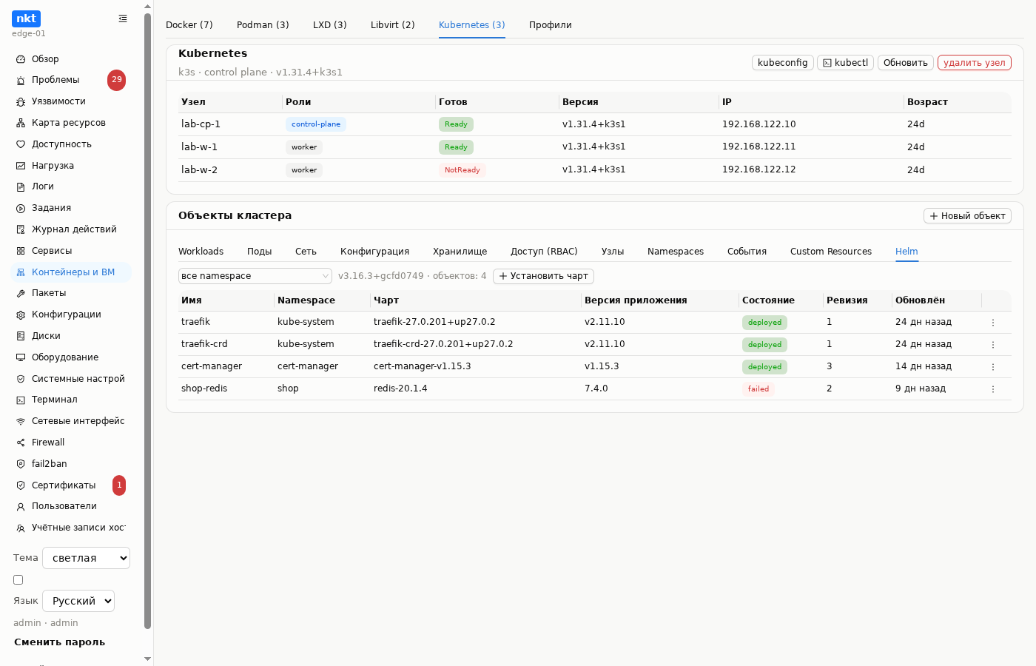Click the Новый объект button

tap(967, 216)
